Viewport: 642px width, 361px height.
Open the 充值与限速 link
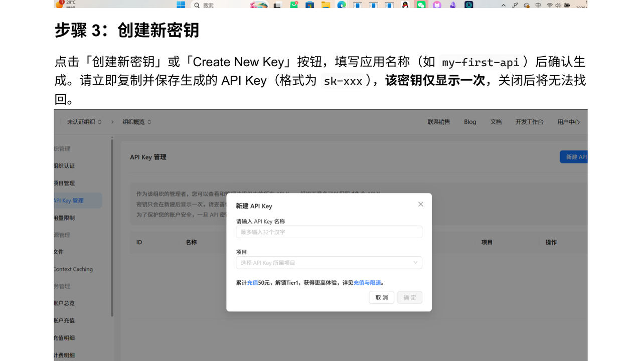tap(368, 282)
